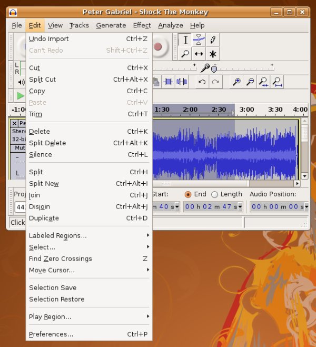Click the Zoom In magnifier icon

tap(236, 82)
